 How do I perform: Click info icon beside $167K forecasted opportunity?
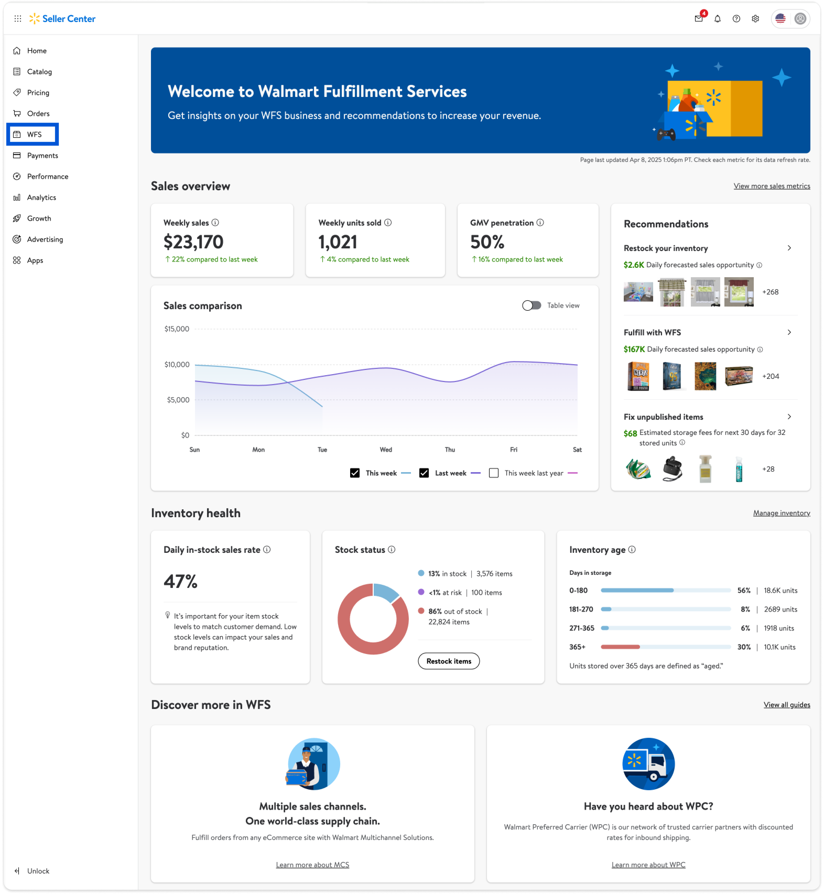[760, 350]
